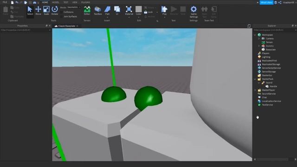297x167 pixels.
Task: Switch to the HOME ribbon tab
Action: tap(45, 2)
